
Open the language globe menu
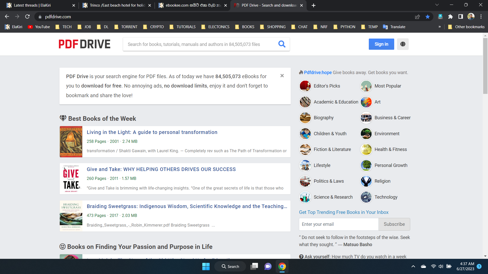pos(403,44)
